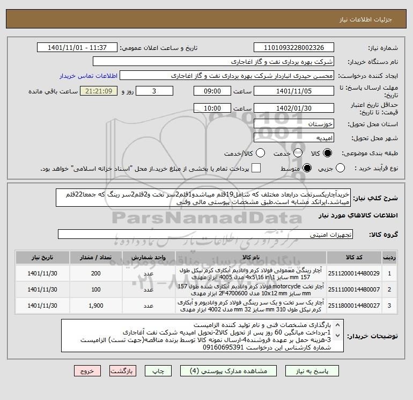Click the validity time field 10:00
Screen dimensions: 413x400
click(x=212, y=108)
